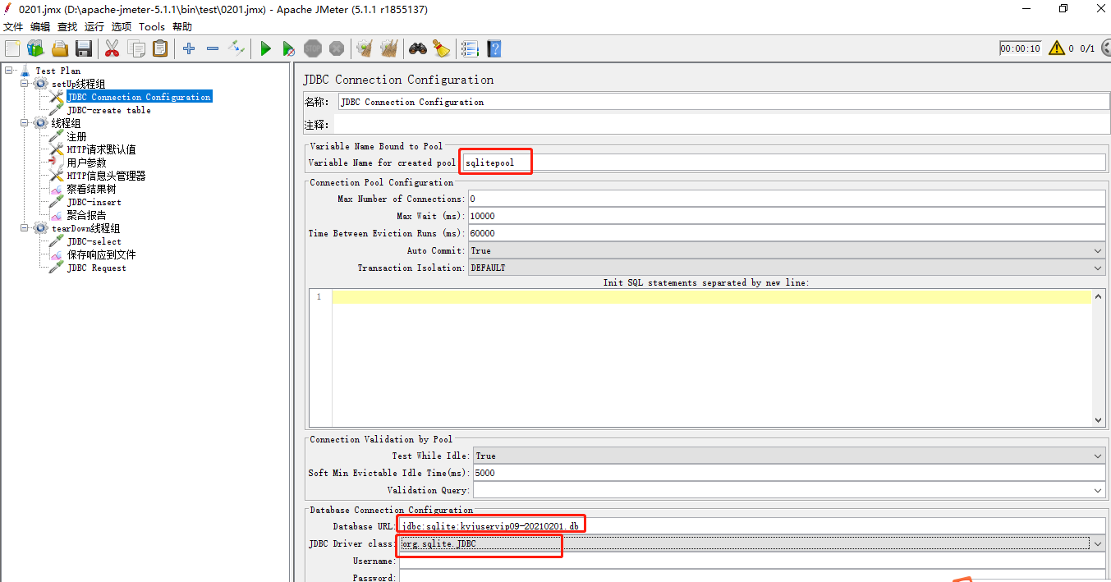Viewport: 1111px width, 582px height.
Task: Open the 选项 menu
Action: pos(121,25)
